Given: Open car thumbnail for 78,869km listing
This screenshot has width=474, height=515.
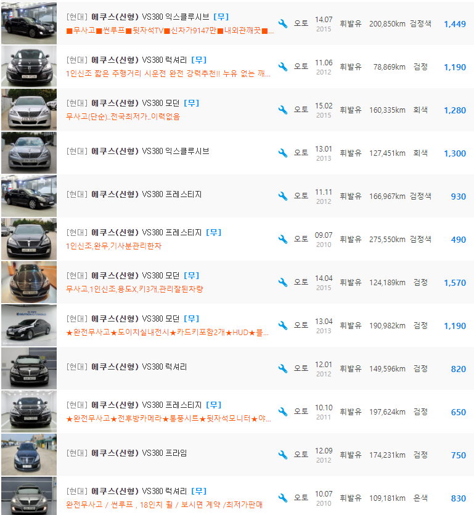Looking at the screenshot, I should (29, 67).
